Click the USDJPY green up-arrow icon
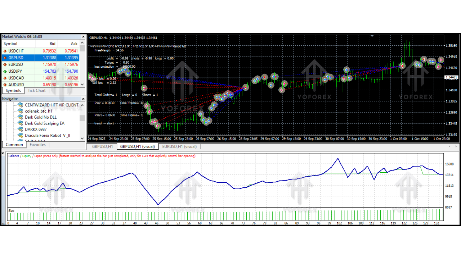 point(5,71)
